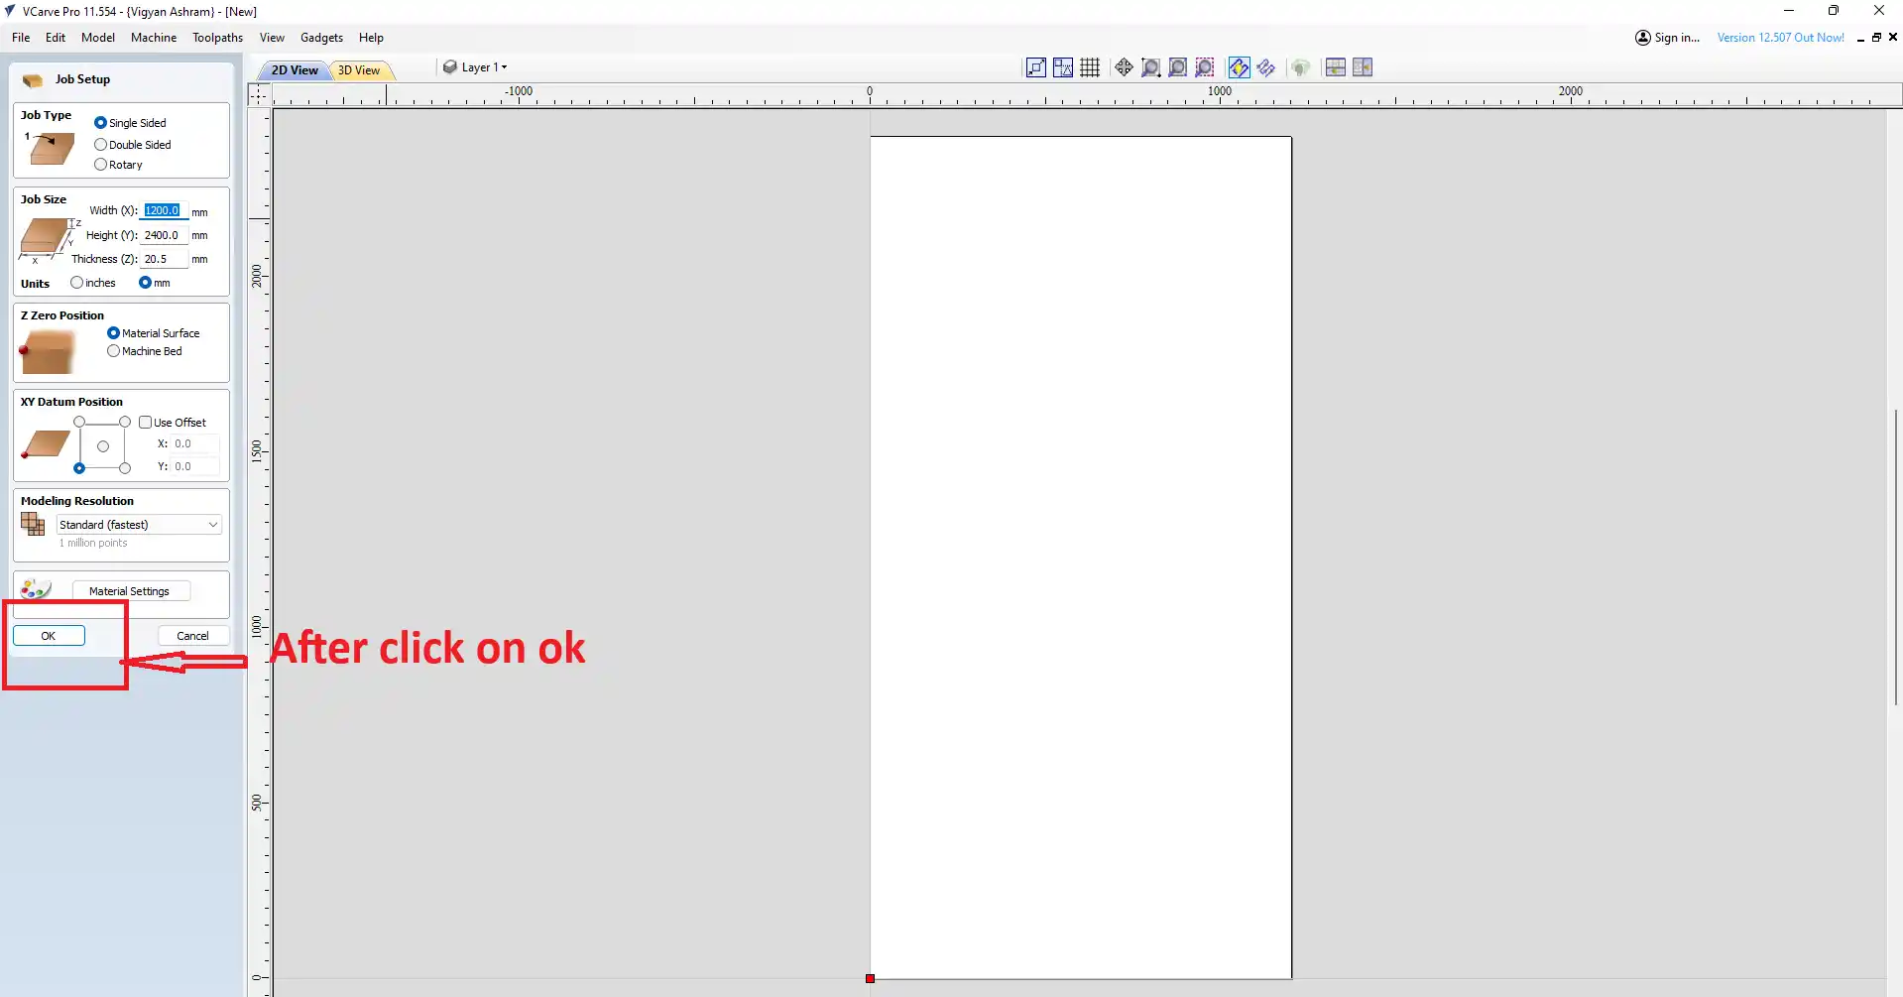Switch to the 2D View tab
The image size is (1903, 997).
click(295, 70)
